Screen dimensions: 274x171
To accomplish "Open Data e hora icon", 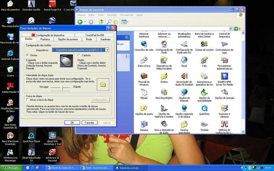I will coord(144,60).
